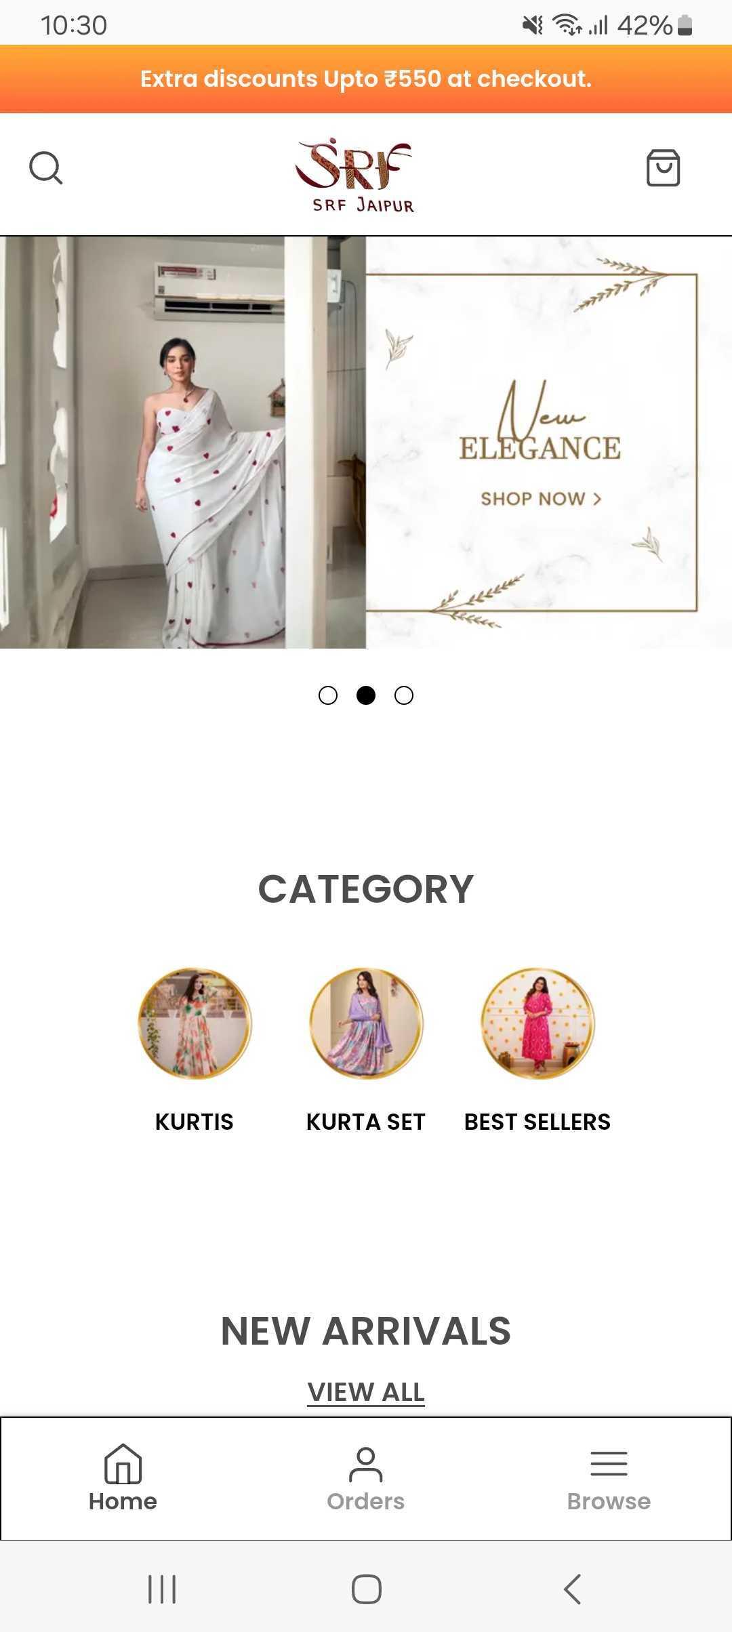This screenshot has height=1632, width=732.
Task: Select the second carousel dot
Action: tap(366, 695)
